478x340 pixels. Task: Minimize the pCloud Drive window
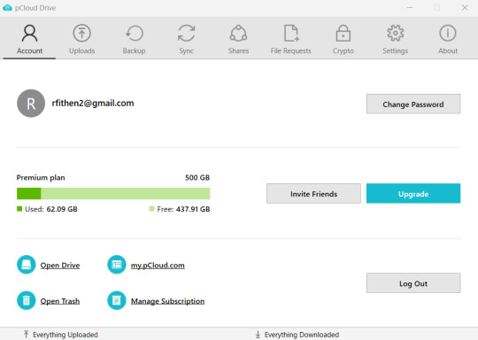(x=410, y=8)
